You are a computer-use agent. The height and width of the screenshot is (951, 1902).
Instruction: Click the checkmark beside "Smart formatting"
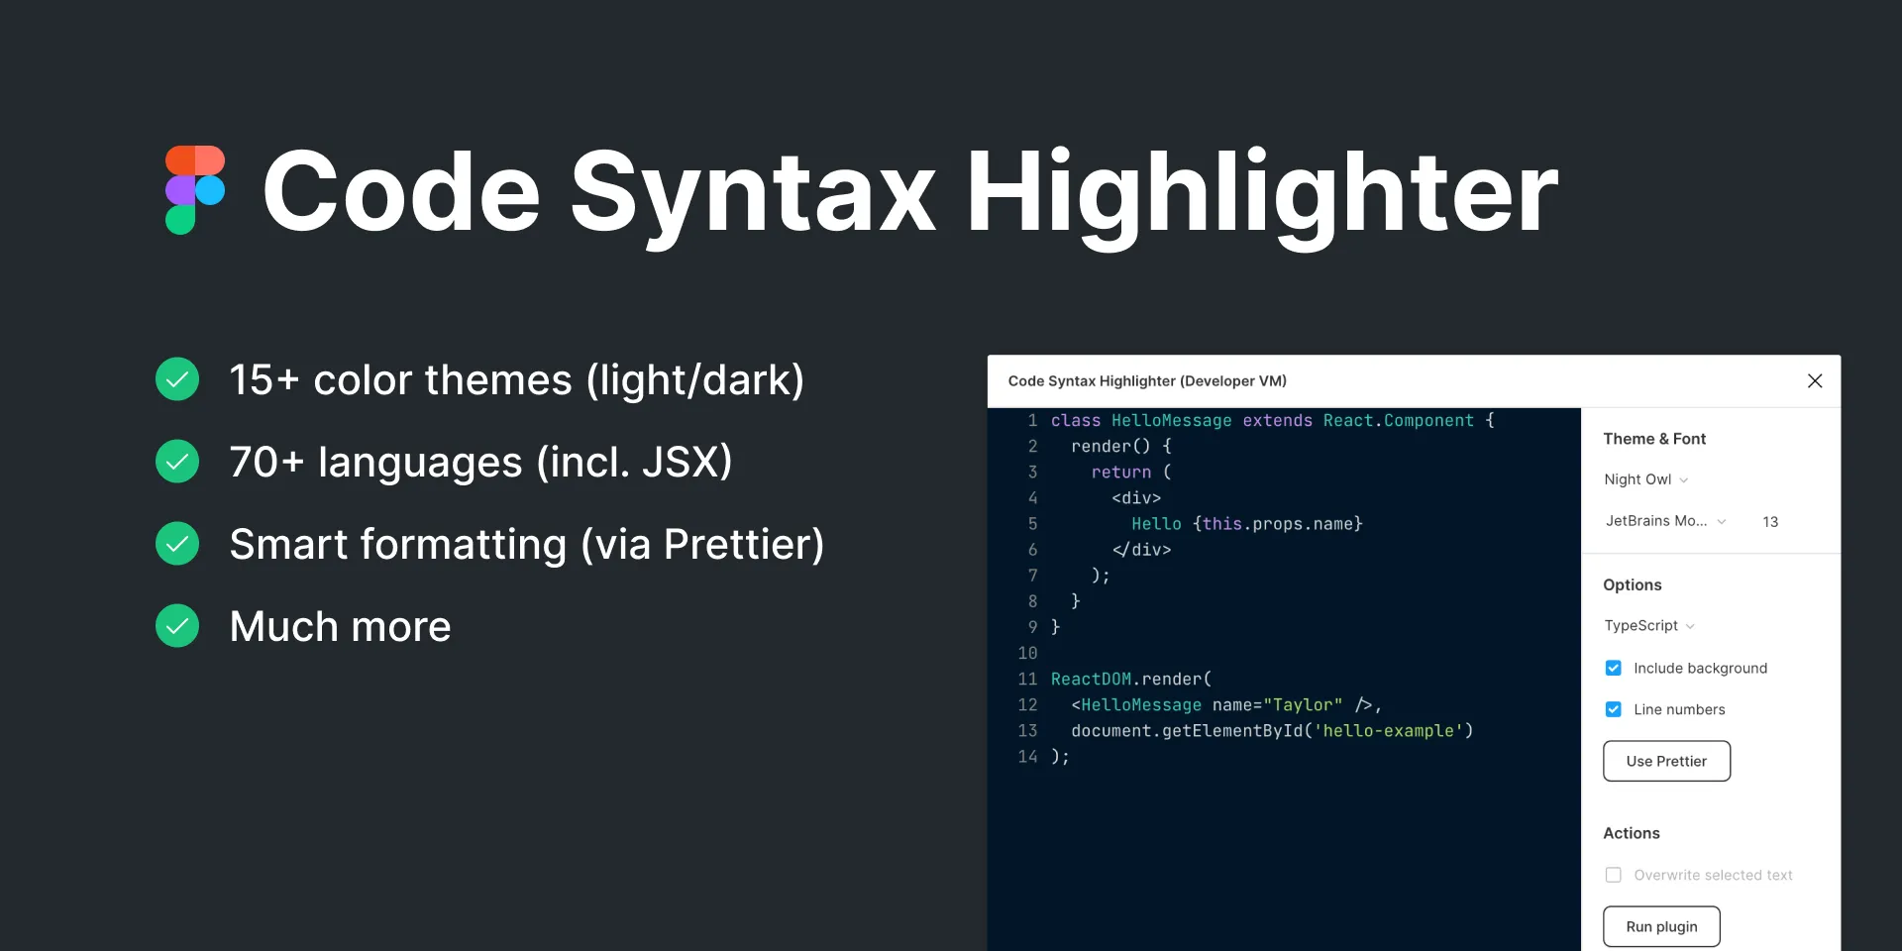(177, 543)
